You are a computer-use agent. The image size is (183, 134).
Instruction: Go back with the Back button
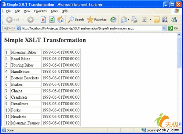click(x=13, y=20)
